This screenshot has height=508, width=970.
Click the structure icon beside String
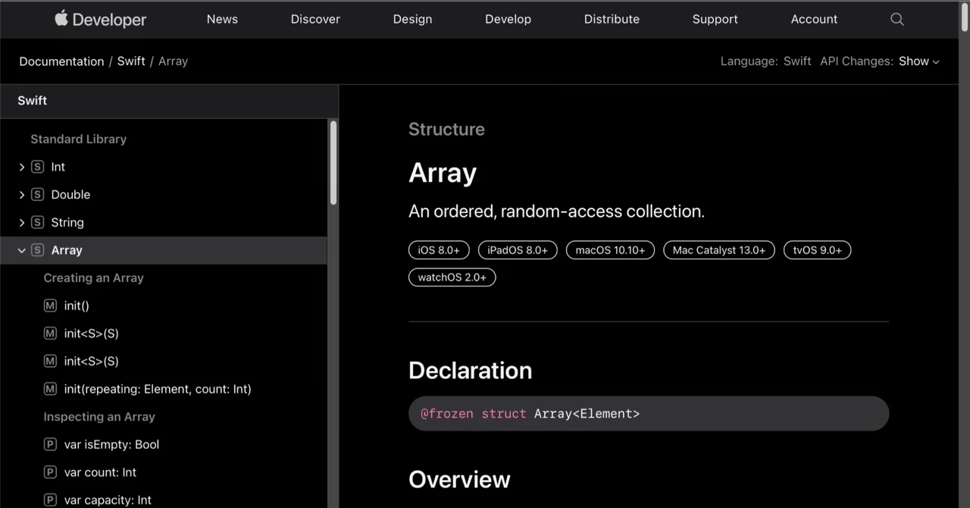click(x=37, y=222)
